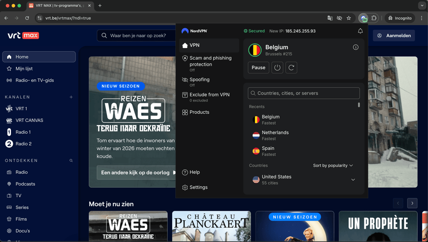The height and width of the screenshot is (242, 428).
Task: Open NordVPN notifications bell
Action: [x=360, y=31]
